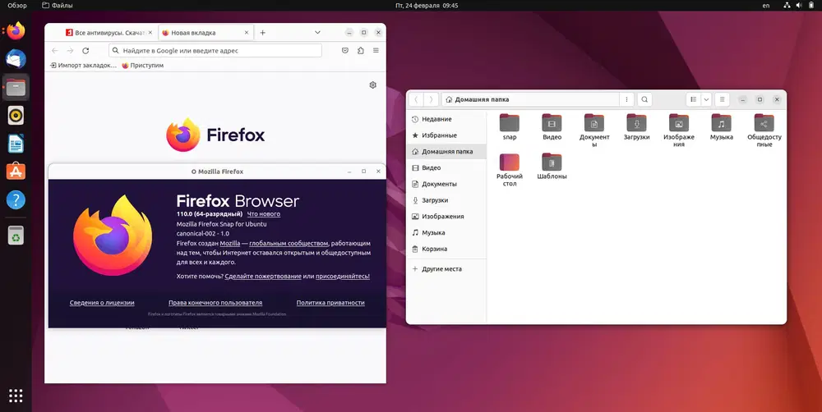
Task: Reload the page in Firefox
Action: (x=85, y=51)
